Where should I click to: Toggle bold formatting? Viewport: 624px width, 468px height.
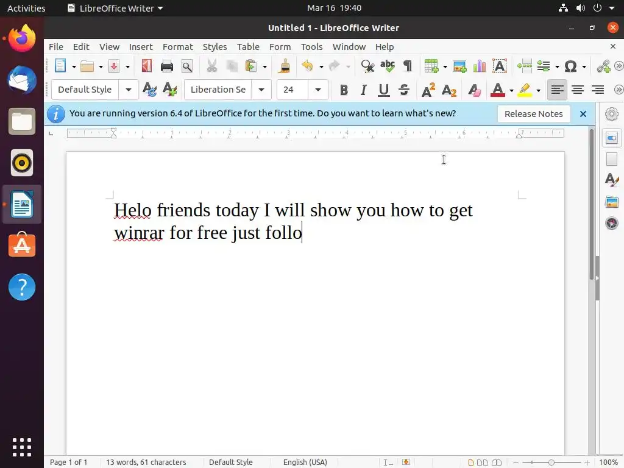point(344,90)
